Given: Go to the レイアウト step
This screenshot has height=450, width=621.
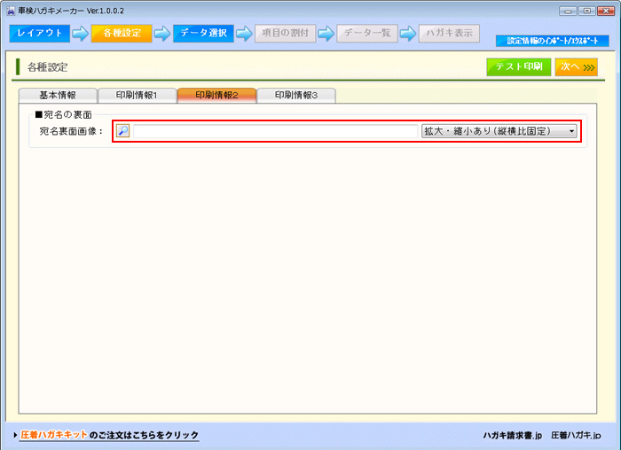Looking at the screenshot, I should pos(40,33).
